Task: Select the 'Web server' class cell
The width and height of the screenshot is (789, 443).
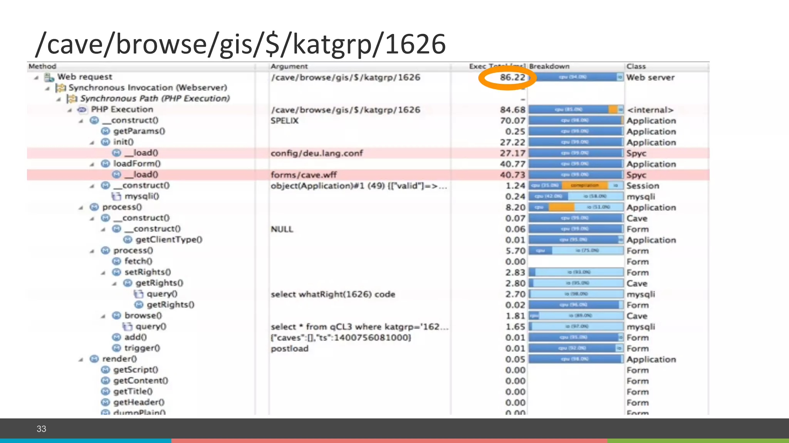Action: click(x=650, y=77)
